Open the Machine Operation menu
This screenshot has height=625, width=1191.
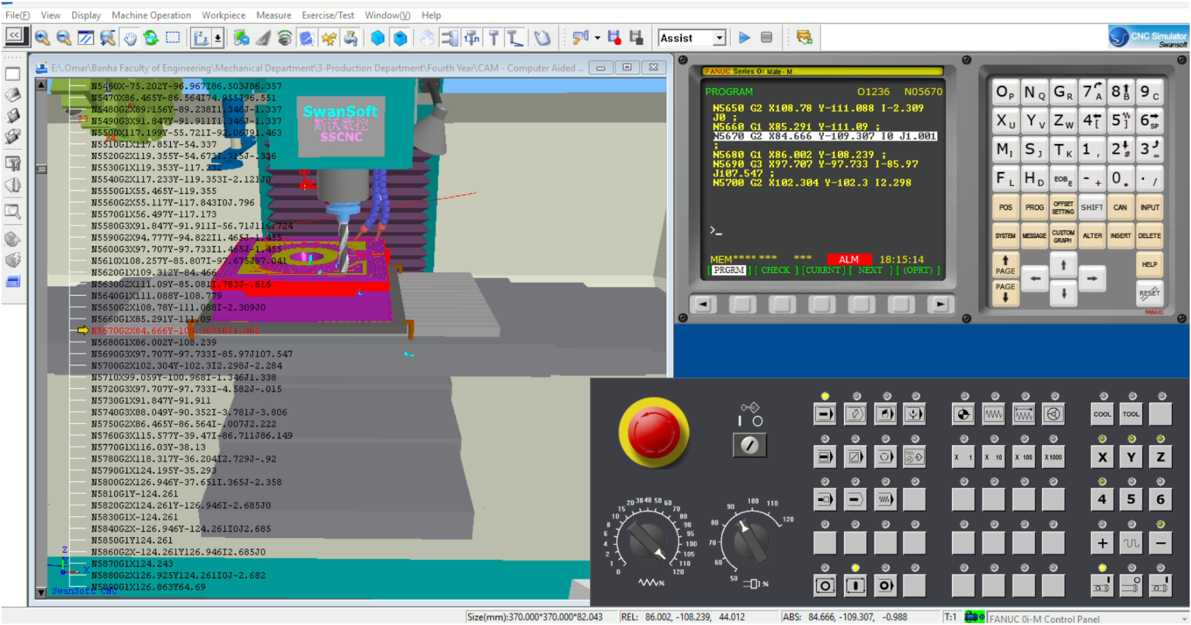(x=151, y=15)
